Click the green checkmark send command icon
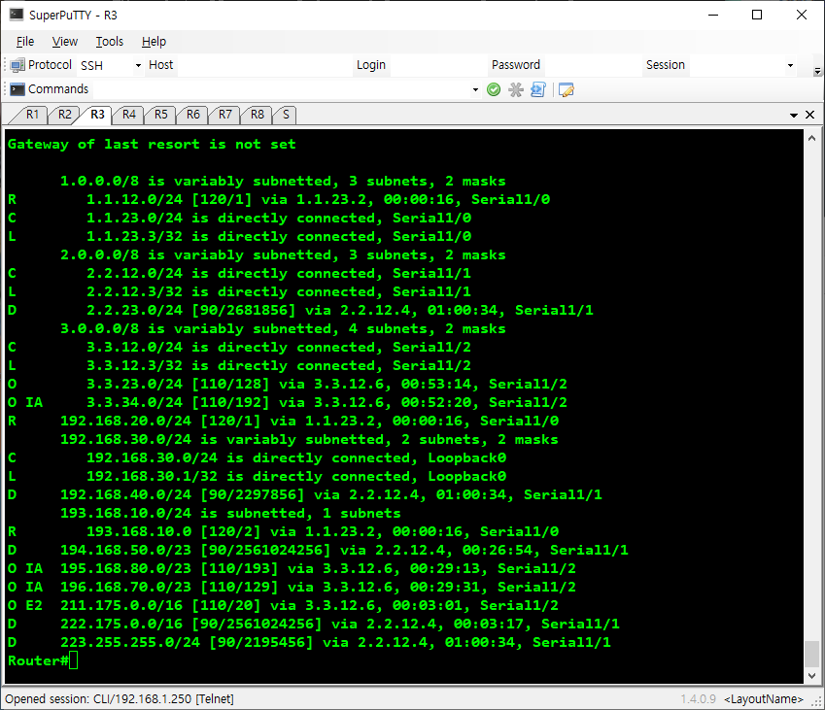825x710 pixels. coord(494,90)
